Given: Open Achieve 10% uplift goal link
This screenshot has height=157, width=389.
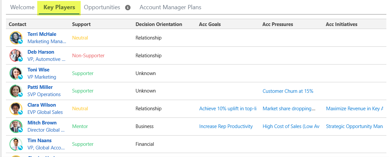Looking at the screenshot, I should click(x=228, y=109).
